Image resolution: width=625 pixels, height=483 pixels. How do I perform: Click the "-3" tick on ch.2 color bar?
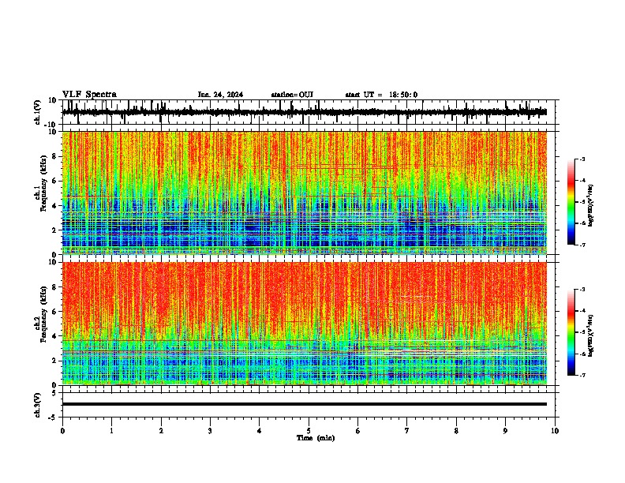582,290
